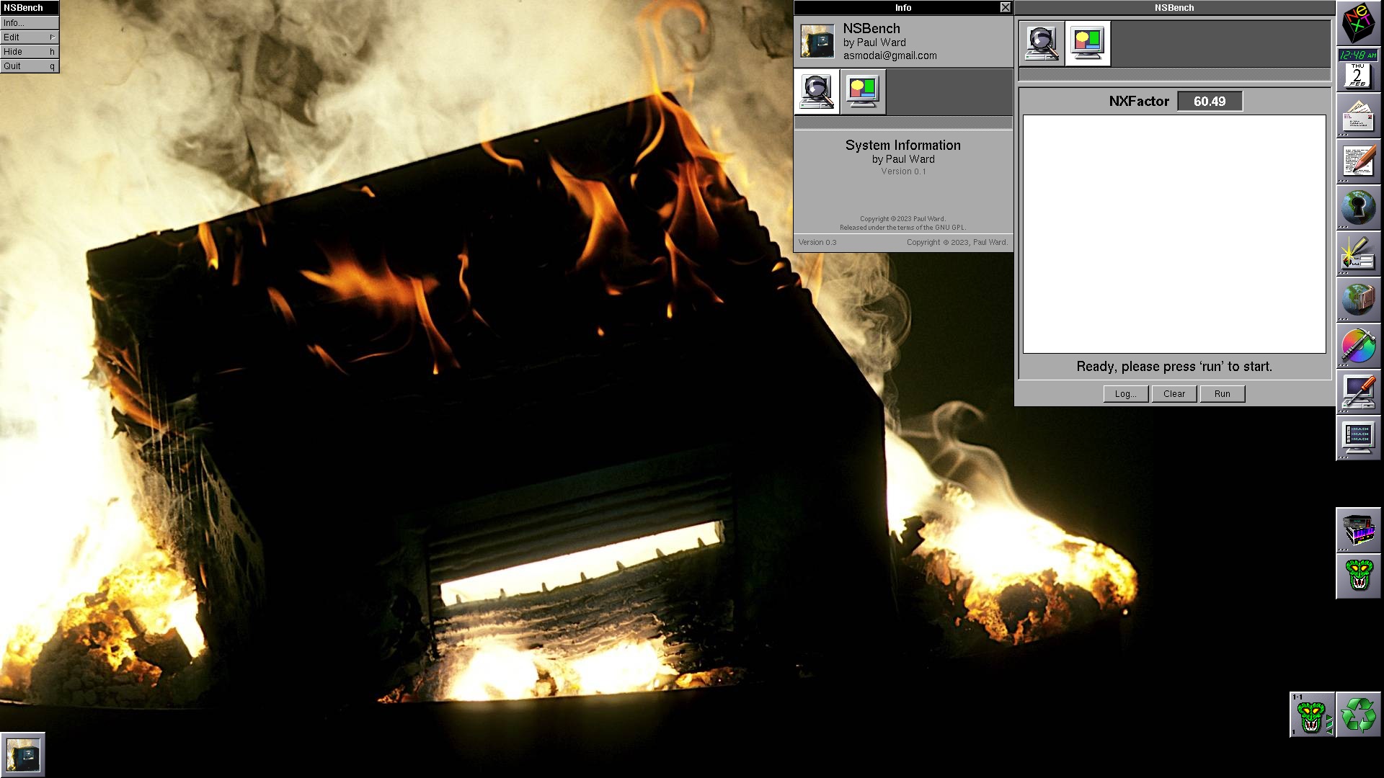Open the Terminal MACH monitor dock icon
The image size is (1384, 778).
tap(1358, 437)
